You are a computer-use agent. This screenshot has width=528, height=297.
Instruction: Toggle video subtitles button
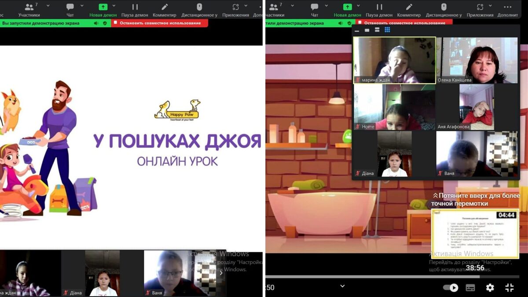tap(470, 288)
